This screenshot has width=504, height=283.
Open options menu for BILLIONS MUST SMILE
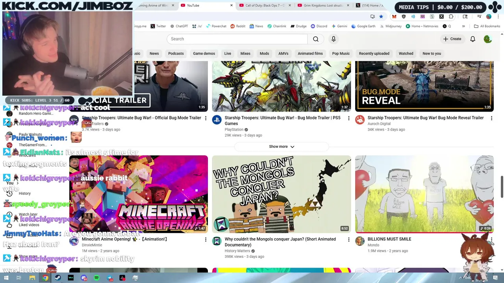[491, 239]
